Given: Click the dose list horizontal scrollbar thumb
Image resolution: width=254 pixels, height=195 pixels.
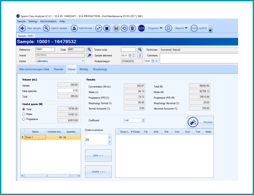Looking at the screenshot, I should (47, 176).
